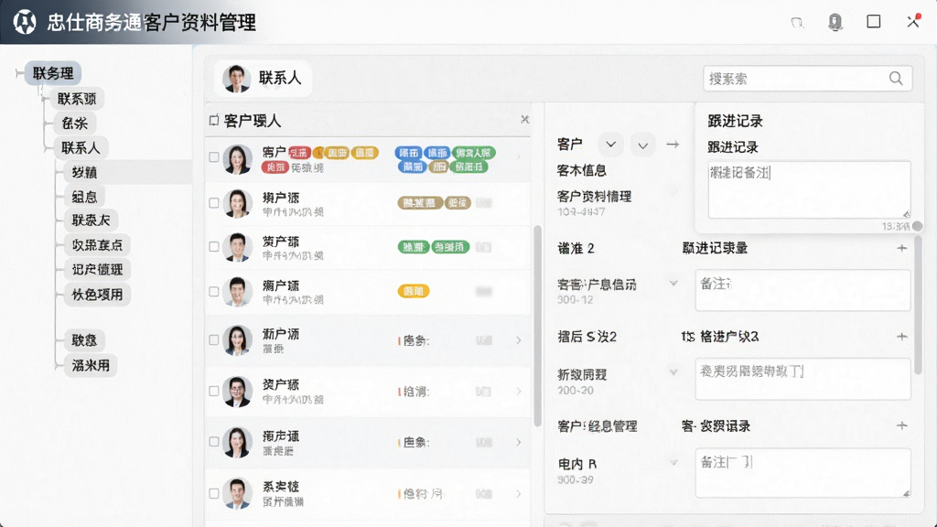The height and width of the screenshot is (527, 937).
Task: Focus the 备注 field beside the 300-39 entry
Action: point(802,473)
